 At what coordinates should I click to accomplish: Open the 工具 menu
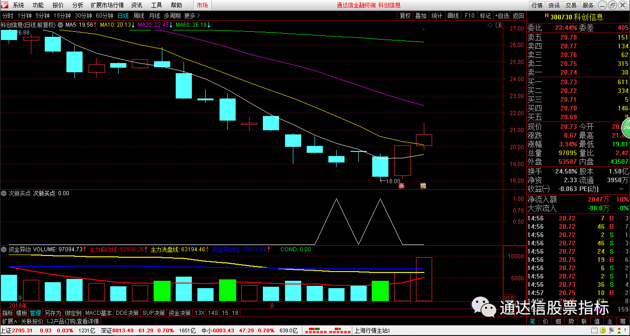[157, 5]
